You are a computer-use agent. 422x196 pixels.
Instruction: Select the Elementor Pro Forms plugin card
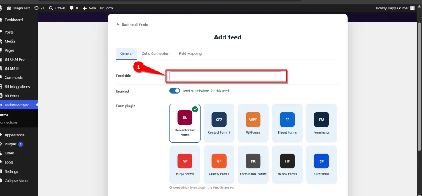(185, 123)
